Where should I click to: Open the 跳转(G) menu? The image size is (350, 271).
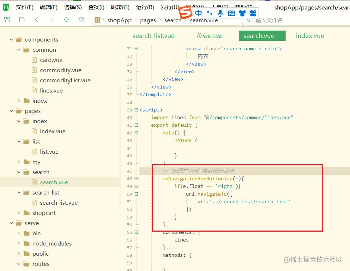(x=120, y=7)
